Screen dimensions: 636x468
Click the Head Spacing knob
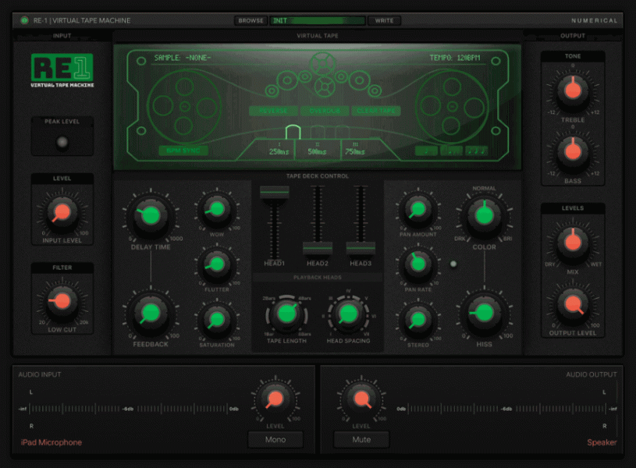[x=348, y=314]
